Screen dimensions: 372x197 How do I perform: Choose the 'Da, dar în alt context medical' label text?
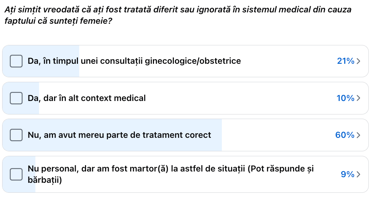point(86,98)
